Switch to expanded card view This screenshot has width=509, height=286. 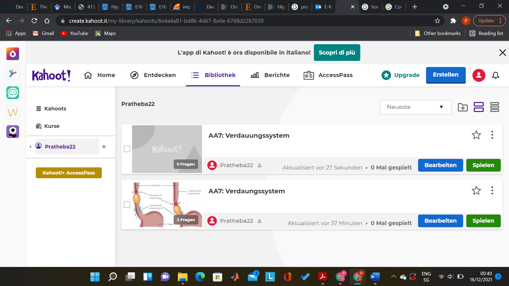479,107
